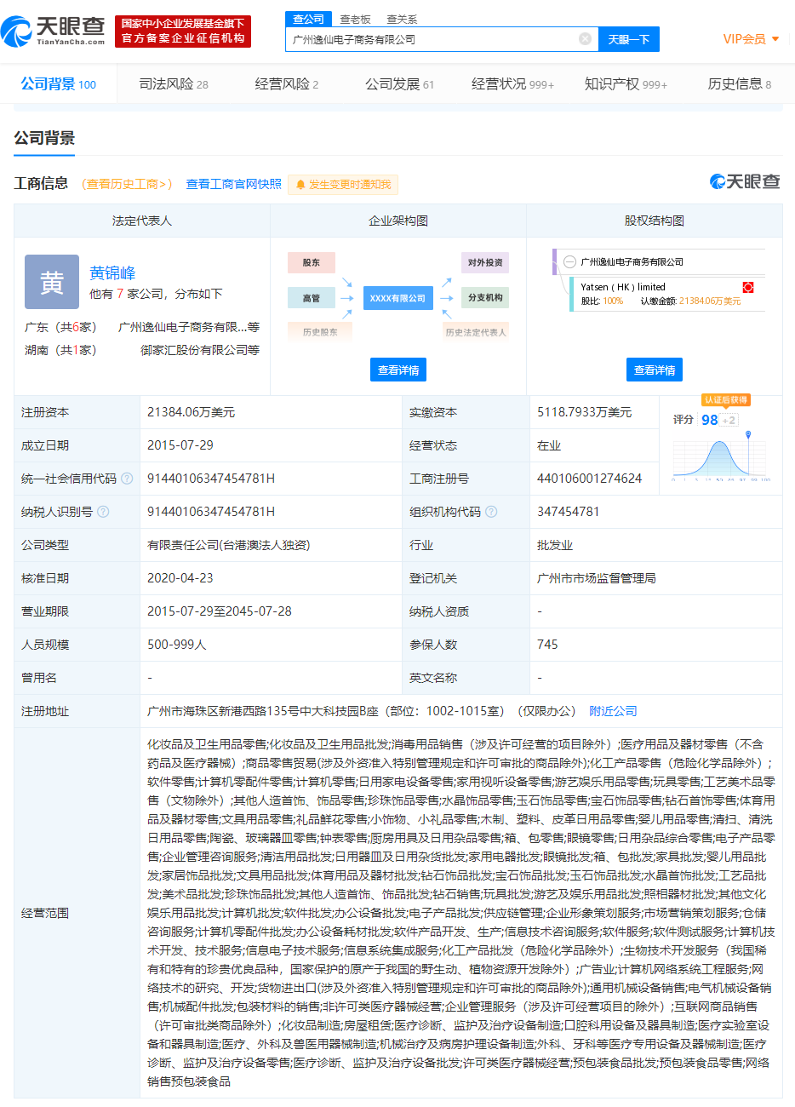Click the 黄 avatar of the legal representative
This screenshot has width=795, height=1107.
pos(52,282)
